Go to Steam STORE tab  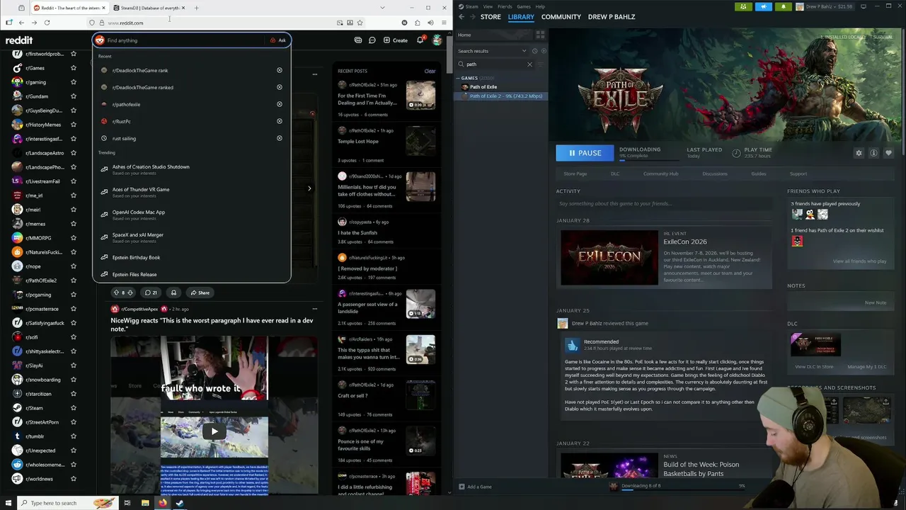pos(491,16)
